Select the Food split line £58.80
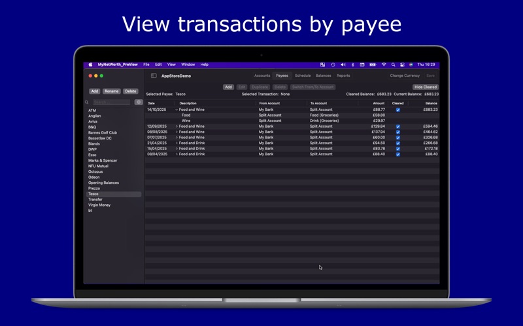The width and height of the screenshot is (523, 326). tap(292, 115)
